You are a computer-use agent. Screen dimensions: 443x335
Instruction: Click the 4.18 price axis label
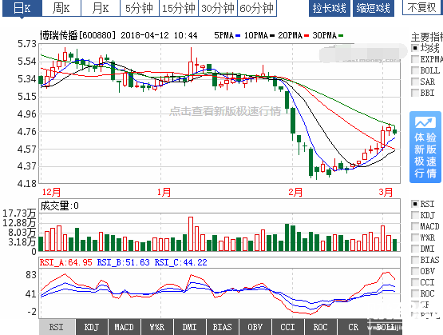tap(27, 184)
